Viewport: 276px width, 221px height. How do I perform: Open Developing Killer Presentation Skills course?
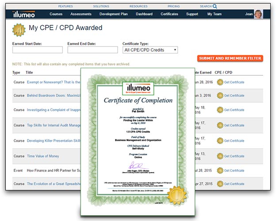pyautogui.click(x=54, y=141)
